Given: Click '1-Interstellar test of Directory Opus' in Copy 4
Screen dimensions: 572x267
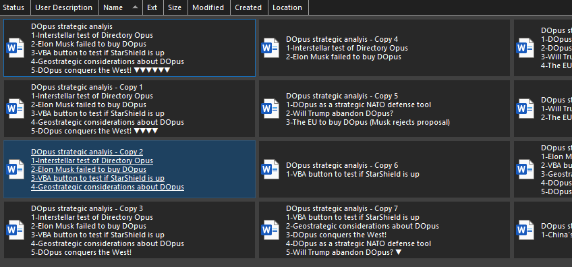Looking at the screenshot, I should [347, 48].
